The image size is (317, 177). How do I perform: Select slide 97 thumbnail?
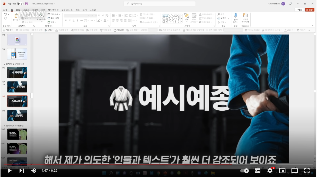pos(17,87)
